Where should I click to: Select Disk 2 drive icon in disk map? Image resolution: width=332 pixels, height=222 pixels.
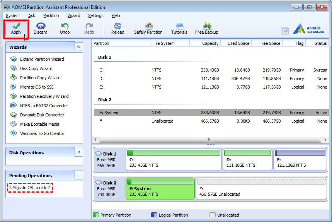click(99, 183)
